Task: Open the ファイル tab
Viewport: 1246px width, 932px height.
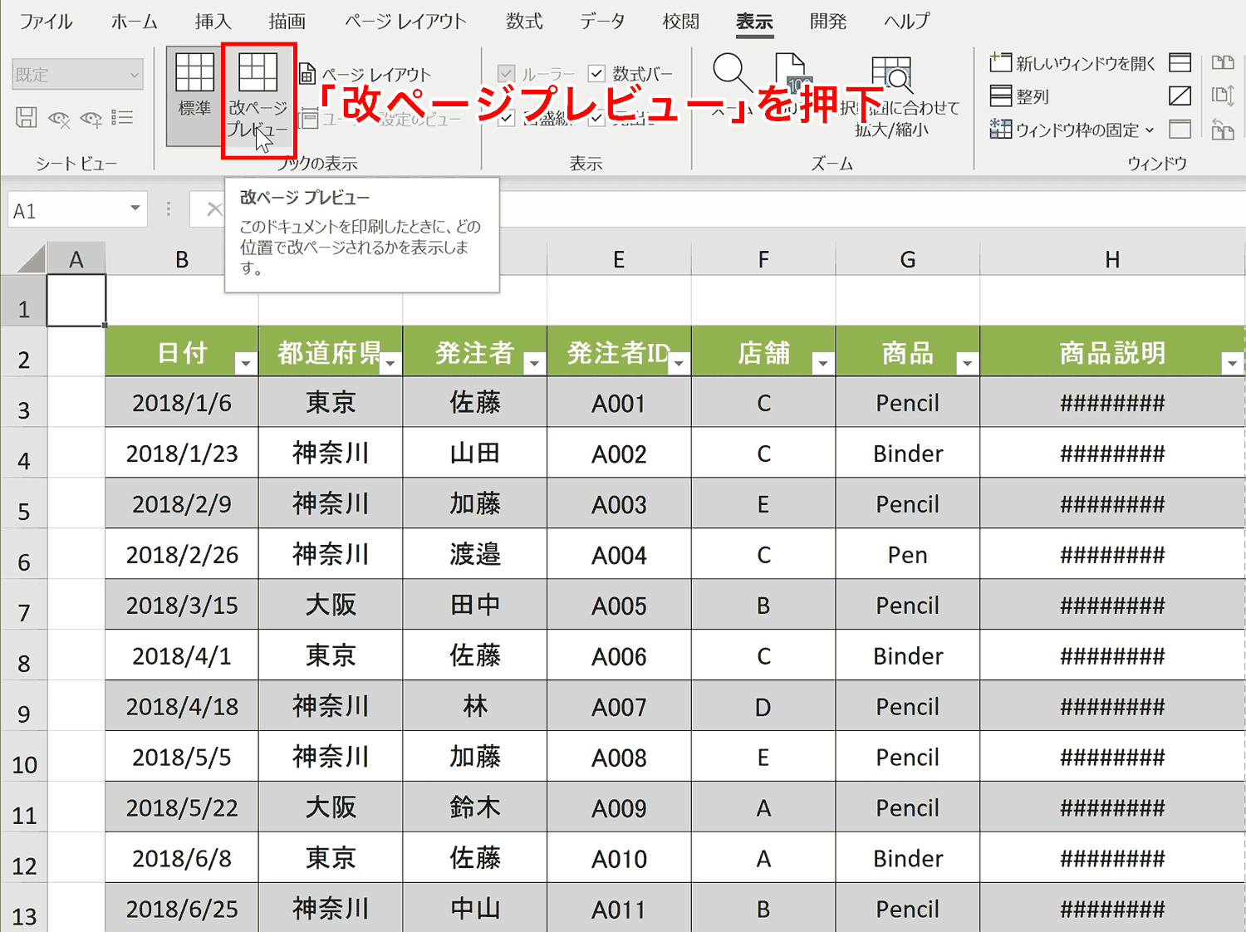Action: point(46,22)
